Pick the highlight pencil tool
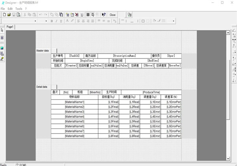The height and width of the screenshot is (166, 237). [x=2, y=58]
